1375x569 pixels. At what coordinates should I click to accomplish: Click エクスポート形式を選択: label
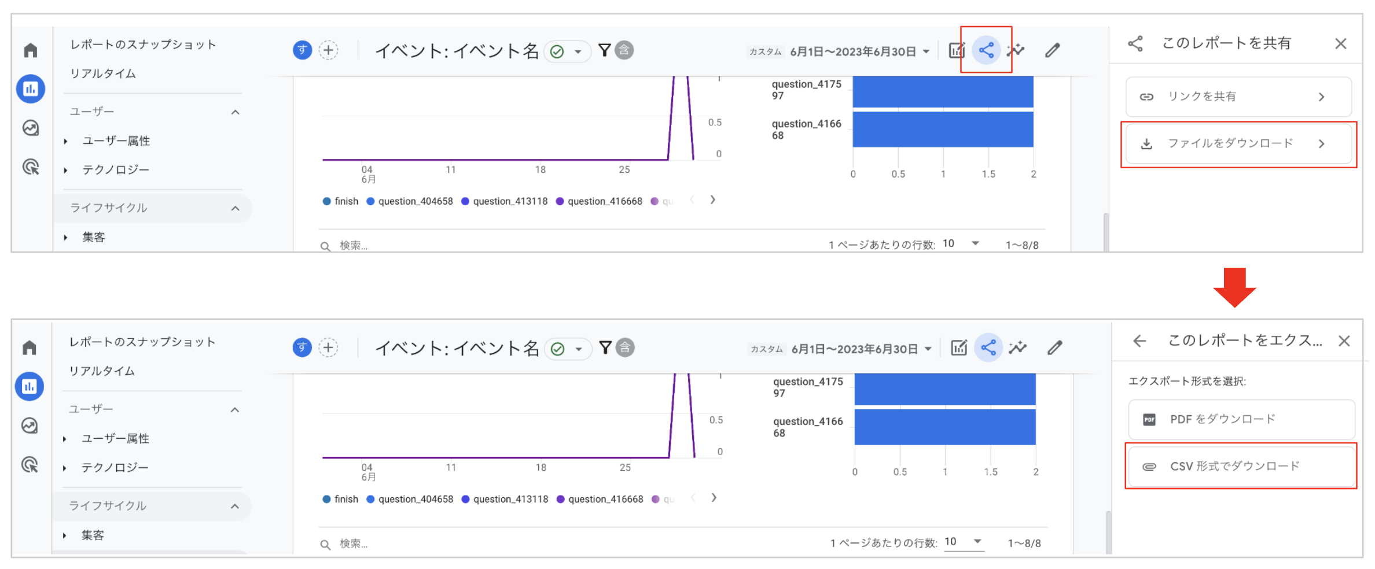point(1187,381)
